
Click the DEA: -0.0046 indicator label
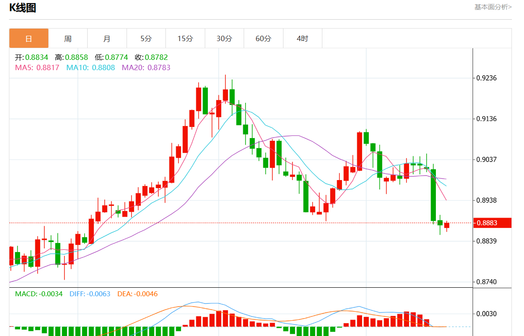pos(137,294)
